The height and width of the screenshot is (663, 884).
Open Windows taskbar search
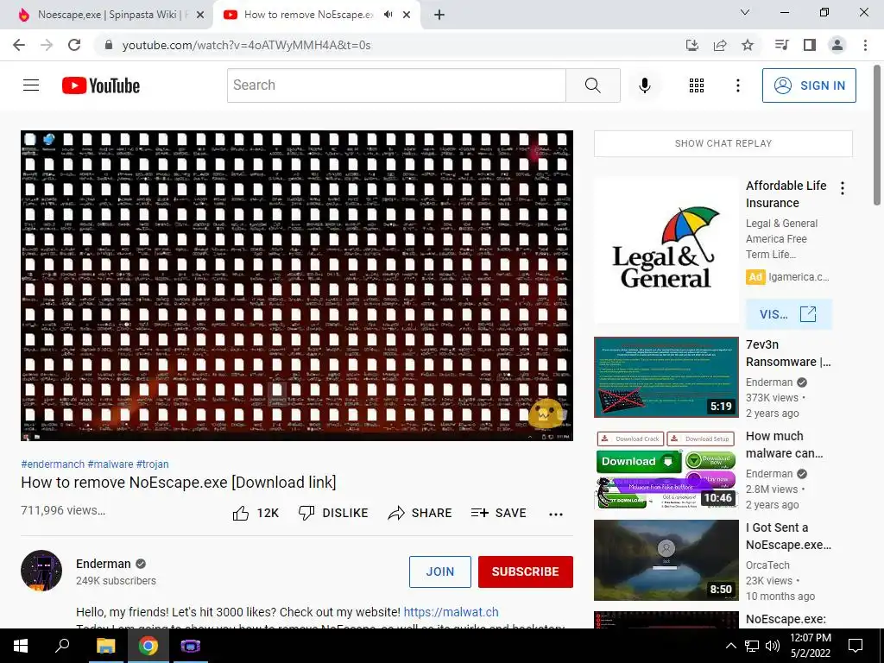(62, 646)
